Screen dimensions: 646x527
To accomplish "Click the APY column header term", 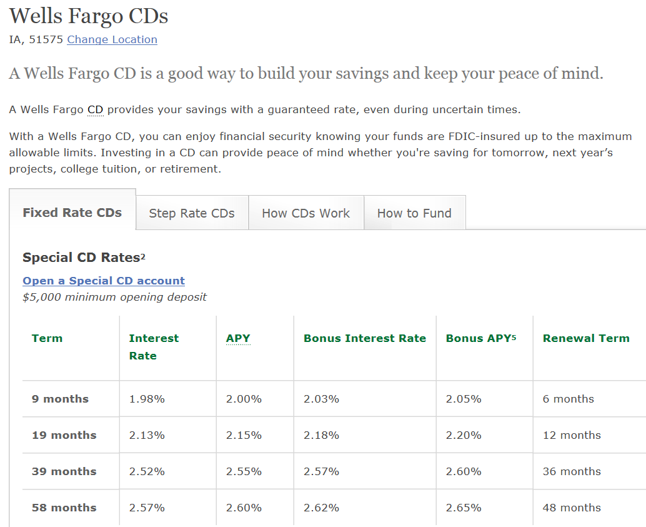I will coord(238,339).
